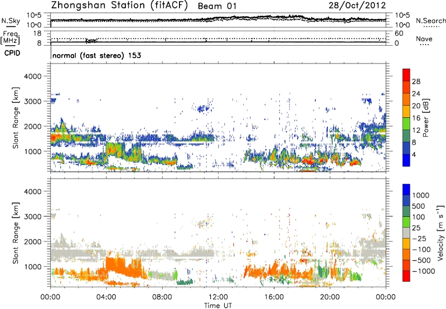Click the "CPID" row label
This screenshot has height=309, width=446.
tap(12, 53)
